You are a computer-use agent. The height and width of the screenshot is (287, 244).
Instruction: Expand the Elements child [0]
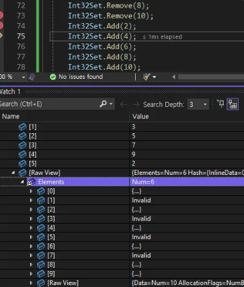point(31,191)
